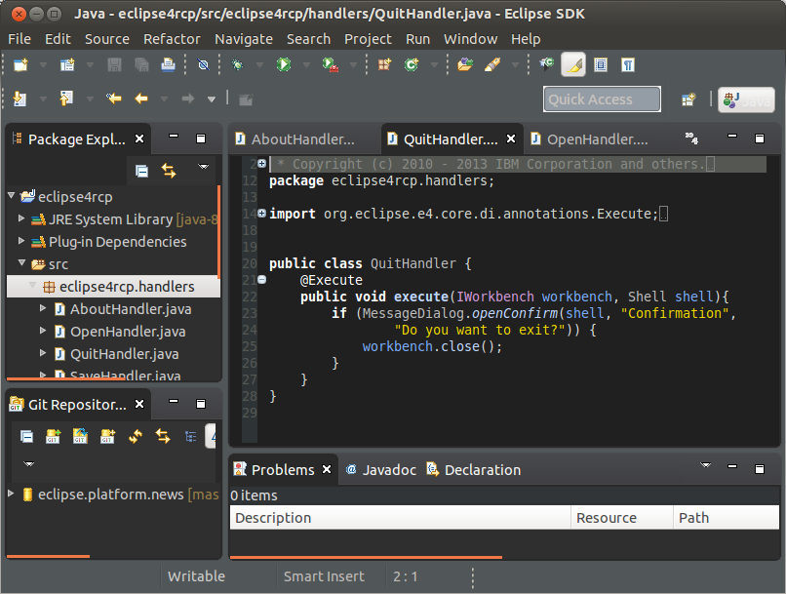Toggle Link with Selection in Git Repositories
This screenshot has width=786, height=594.
(x=163, y=437)
